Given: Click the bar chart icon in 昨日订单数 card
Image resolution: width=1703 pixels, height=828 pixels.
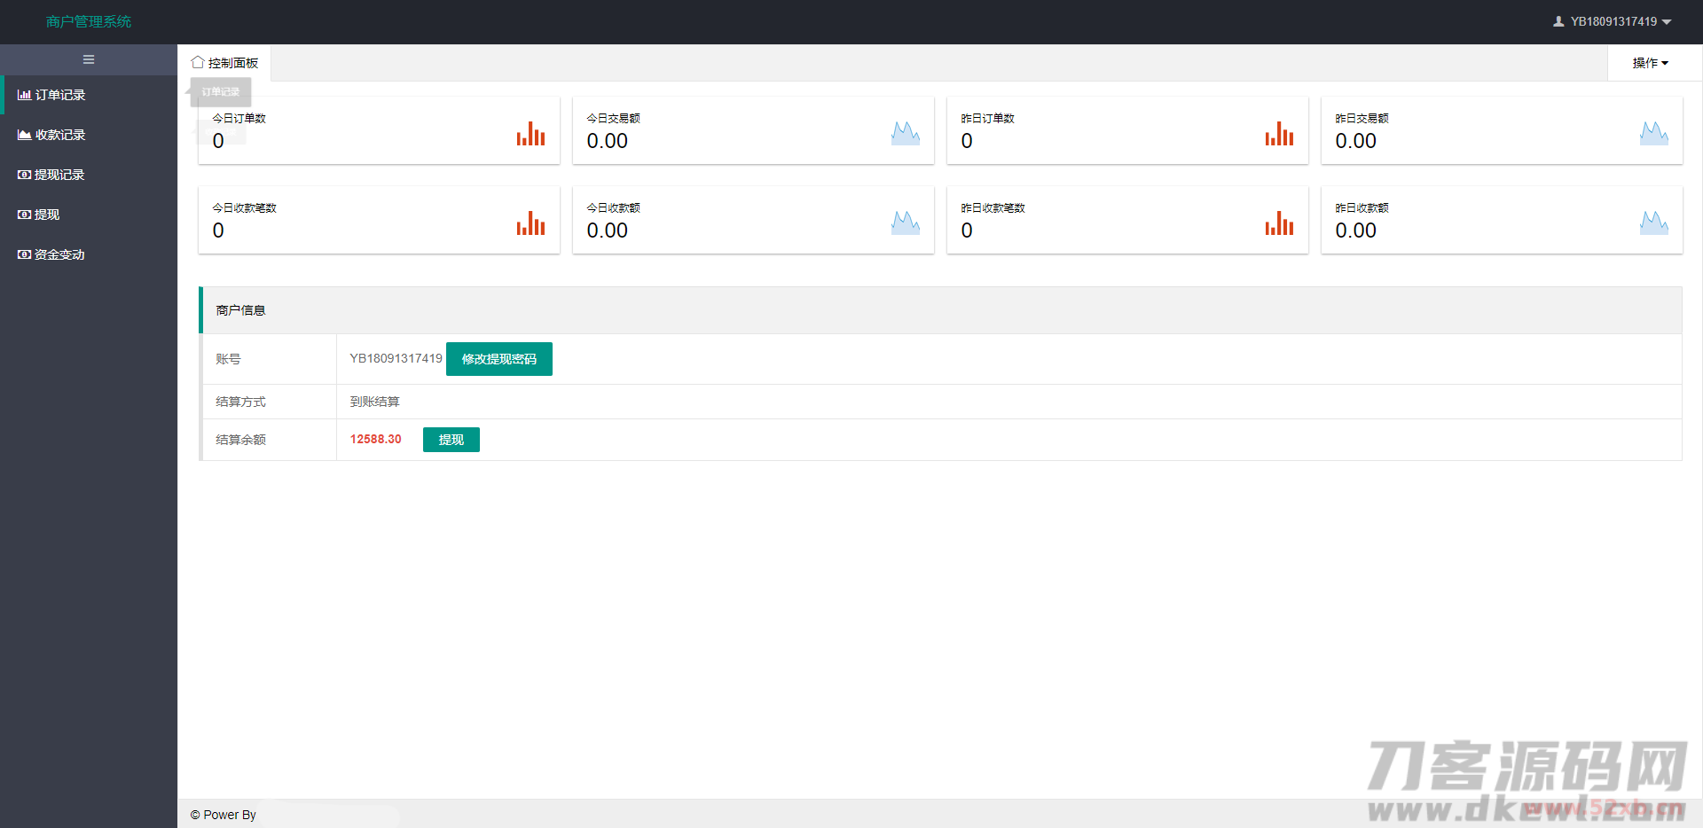Looking at the screenshot, I should [x=1279, y=134].
